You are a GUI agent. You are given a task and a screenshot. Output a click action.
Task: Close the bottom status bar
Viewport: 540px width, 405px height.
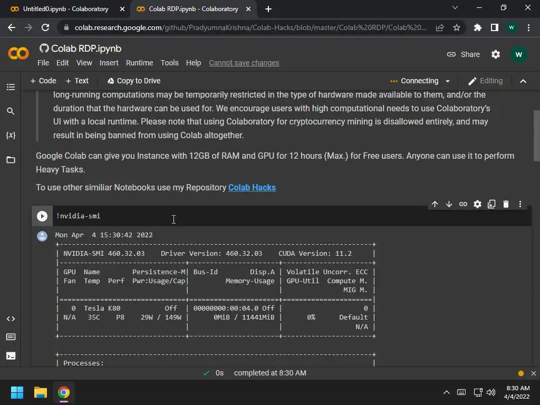pyautogui.click(x=534, y=373)
